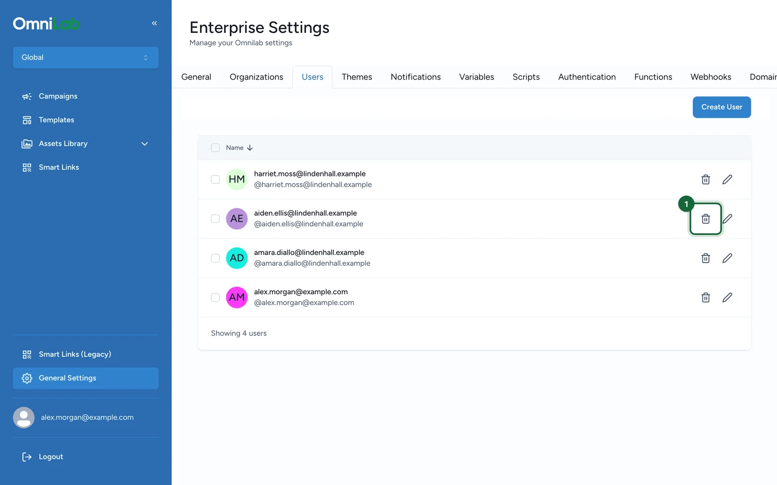Image resolution: width=777 pixels, height=485 pixels.
Task: Open the Authentication tab
Action: [x=587, y=77]
